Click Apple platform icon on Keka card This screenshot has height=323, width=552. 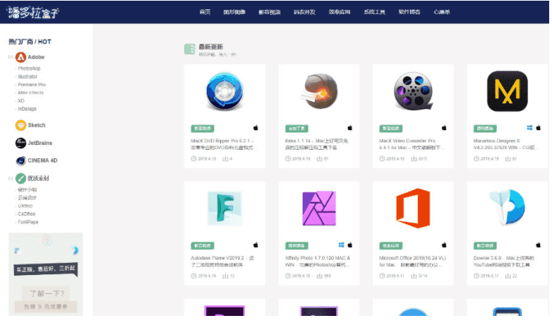pos(350,128)
